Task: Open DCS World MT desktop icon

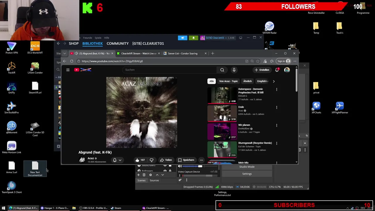Action: (x=35, y=48)
